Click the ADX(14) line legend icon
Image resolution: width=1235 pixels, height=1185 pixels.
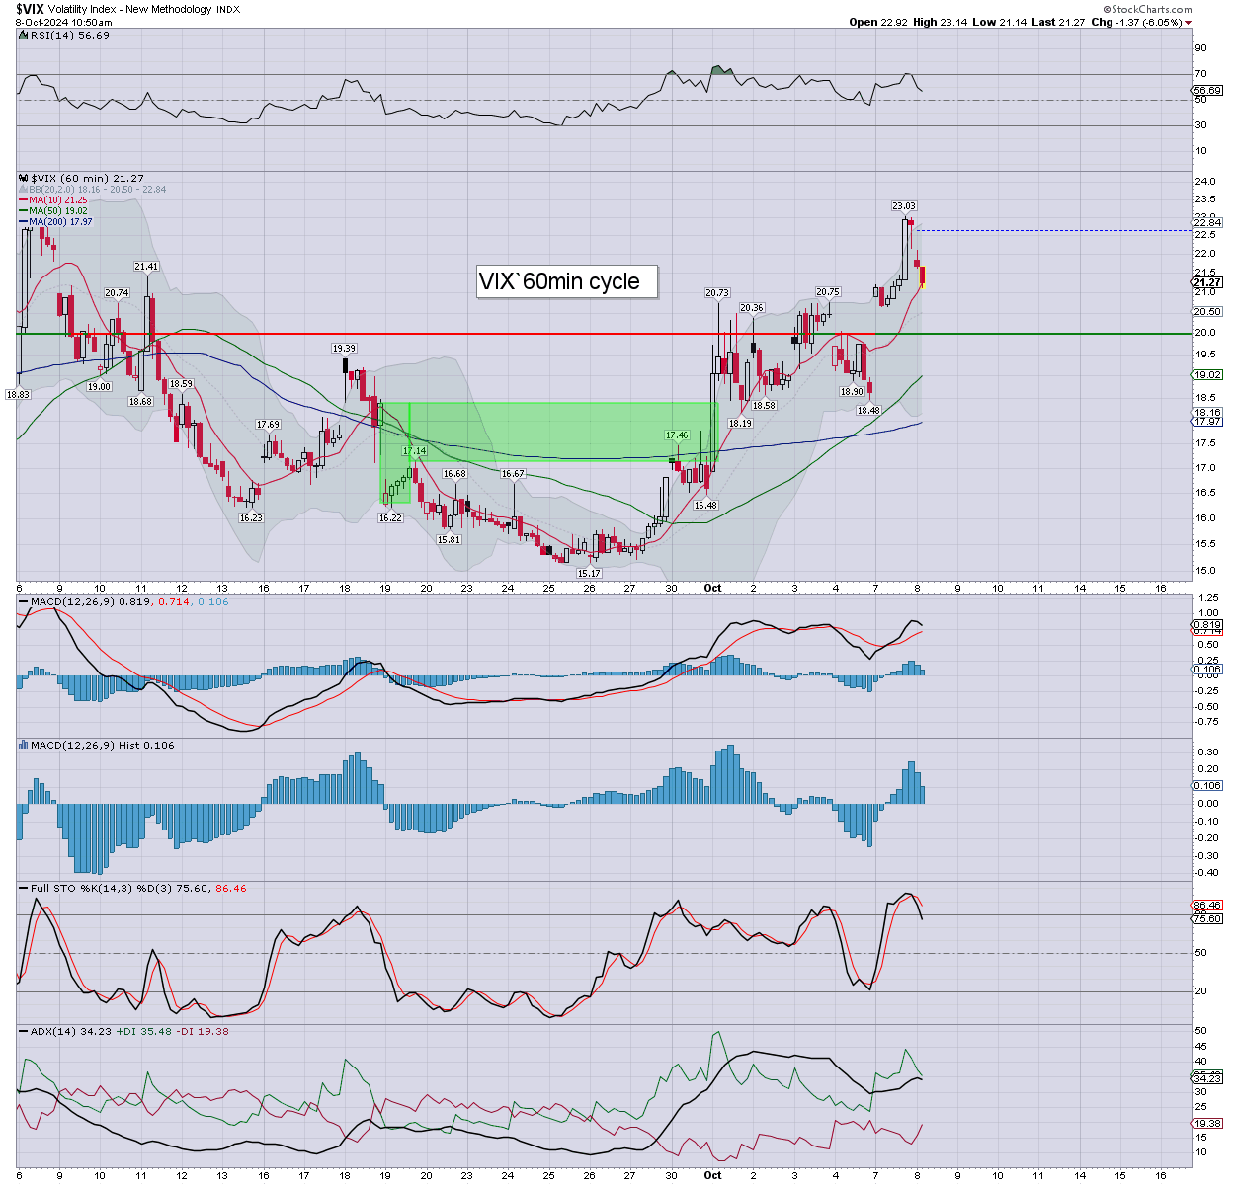[23, 1032]
